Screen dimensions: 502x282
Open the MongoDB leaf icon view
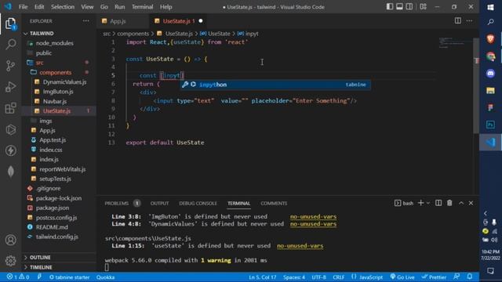10,172
